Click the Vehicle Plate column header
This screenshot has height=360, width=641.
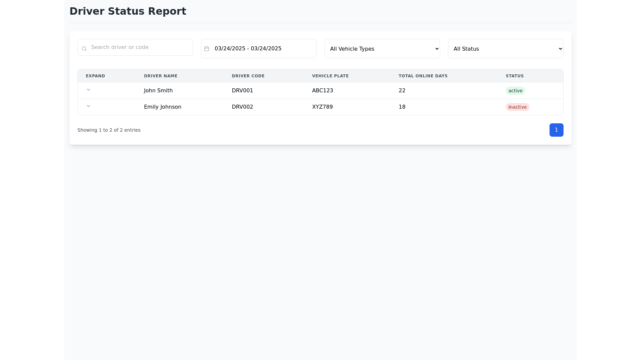click(330, 76)
